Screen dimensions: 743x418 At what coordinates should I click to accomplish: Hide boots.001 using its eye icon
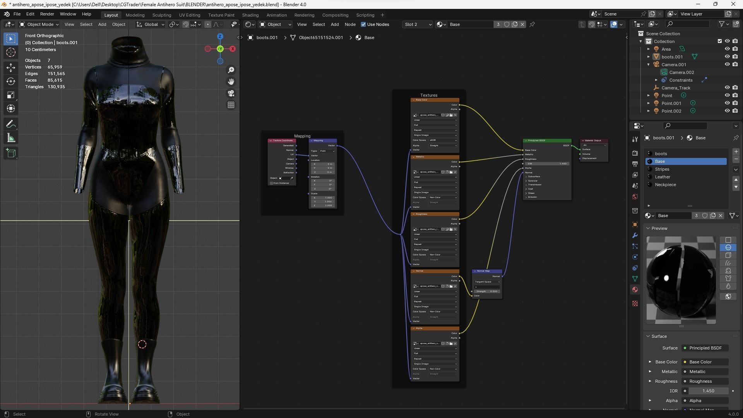[x=727, y=57]
